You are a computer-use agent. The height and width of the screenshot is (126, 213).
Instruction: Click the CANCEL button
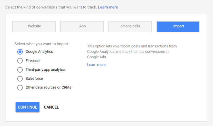pos(51,107)
